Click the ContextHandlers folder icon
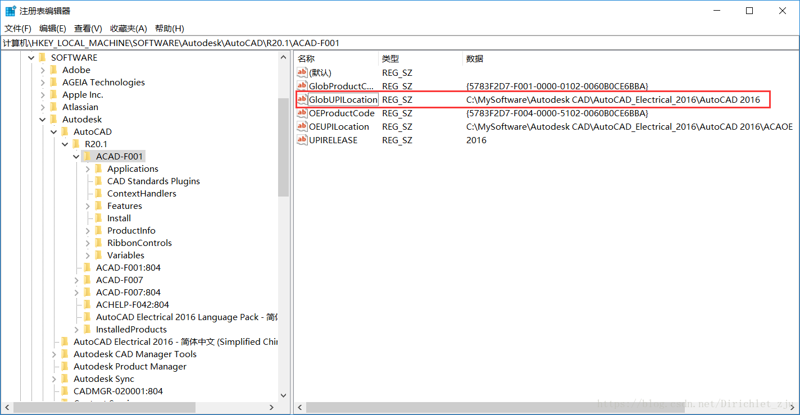The height and width of the screenshot is (415, 800). pos(98,193)
